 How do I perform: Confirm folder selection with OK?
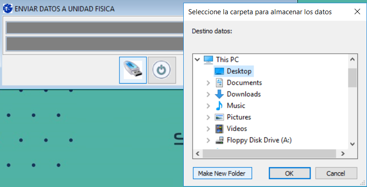(x=289, y=173)
